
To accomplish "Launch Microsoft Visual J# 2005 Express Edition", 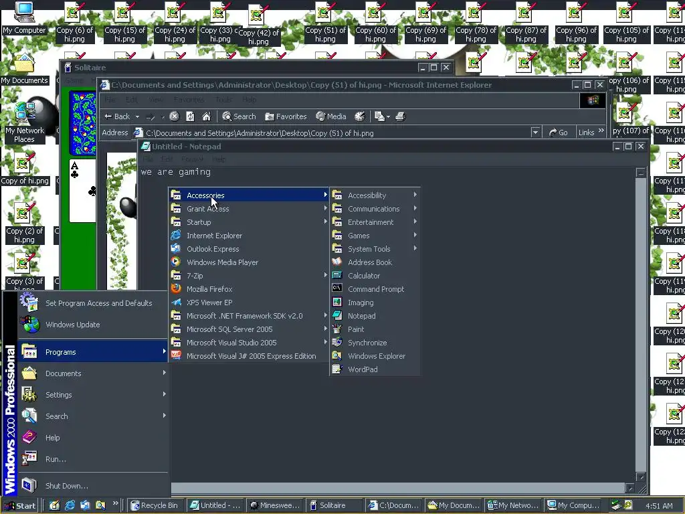I will [249, 356].
